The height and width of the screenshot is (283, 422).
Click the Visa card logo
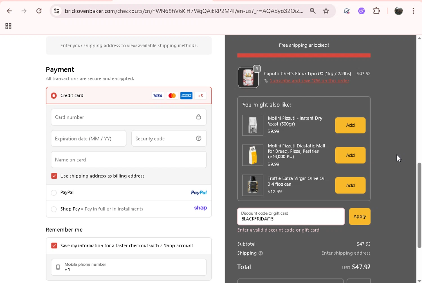(158, 96)
